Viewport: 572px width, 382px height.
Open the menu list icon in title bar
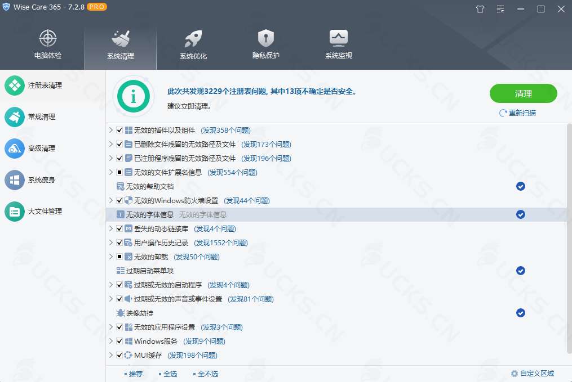tap(500, 9)
